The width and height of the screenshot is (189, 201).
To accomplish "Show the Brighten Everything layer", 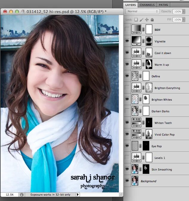I will (127, 88).
